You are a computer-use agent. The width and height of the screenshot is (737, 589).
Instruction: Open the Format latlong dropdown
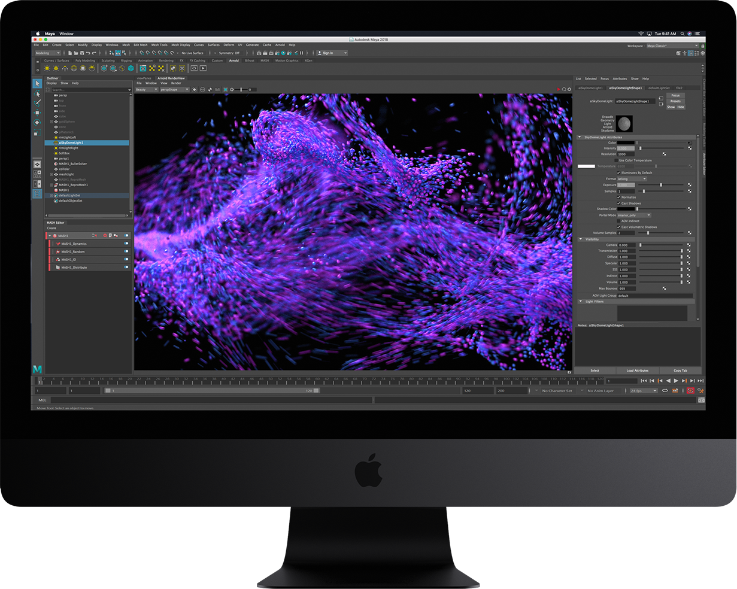pyautogui.click(x=632, y=178)
